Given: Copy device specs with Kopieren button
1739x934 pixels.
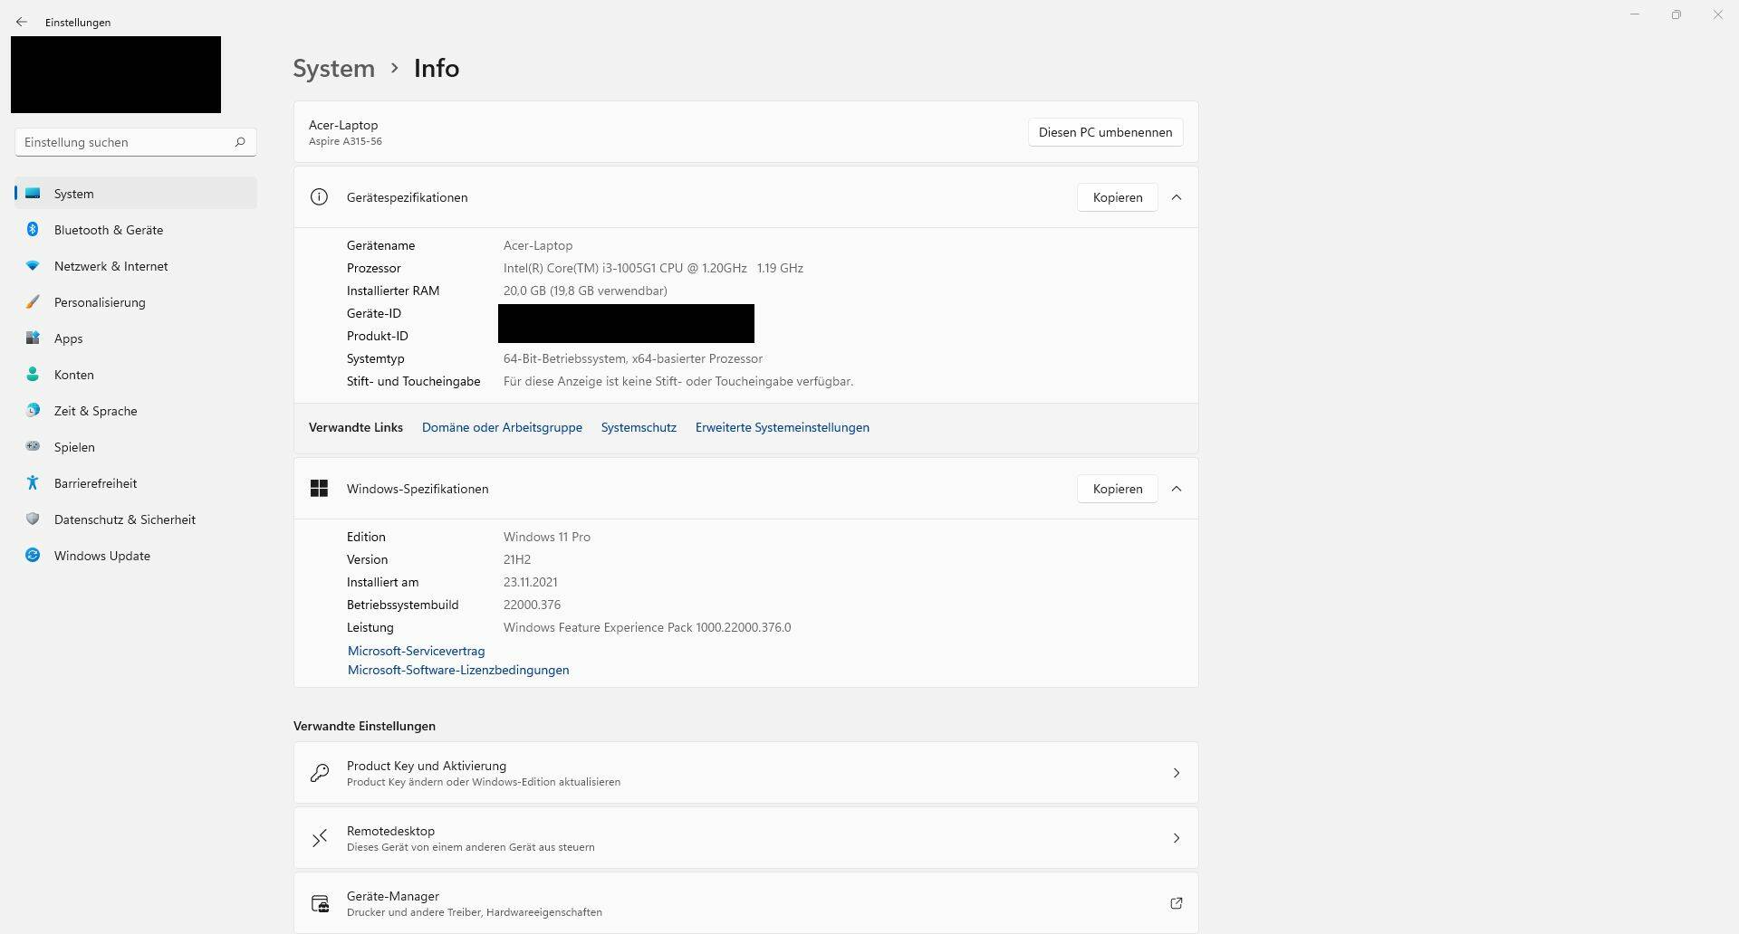Looking at the screenshot, I should (1117, 197).
